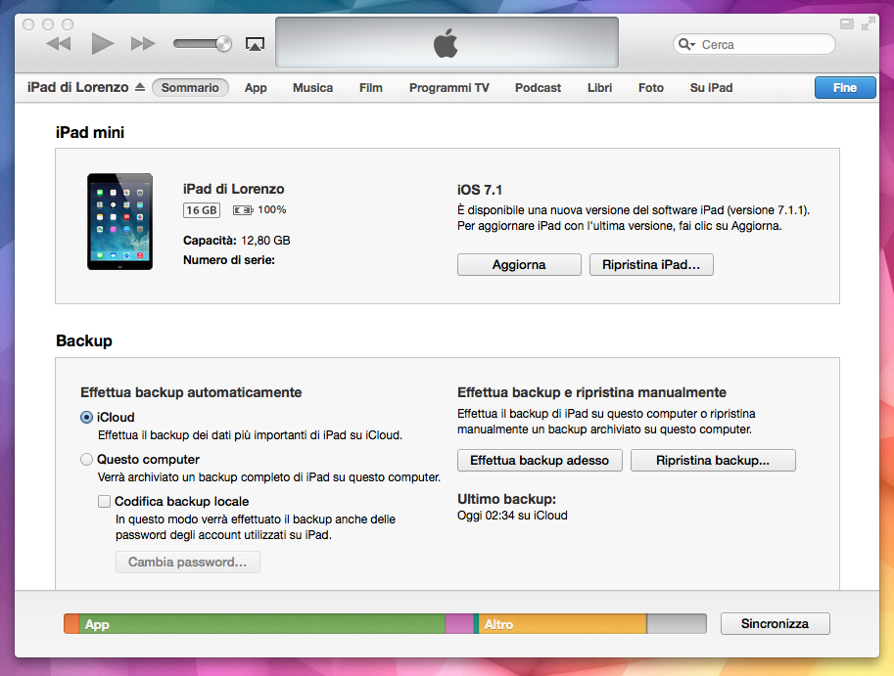The height and width of the screenshot is (676, 894).
Task: Select the Sommario tab
Action: [190, 88]
